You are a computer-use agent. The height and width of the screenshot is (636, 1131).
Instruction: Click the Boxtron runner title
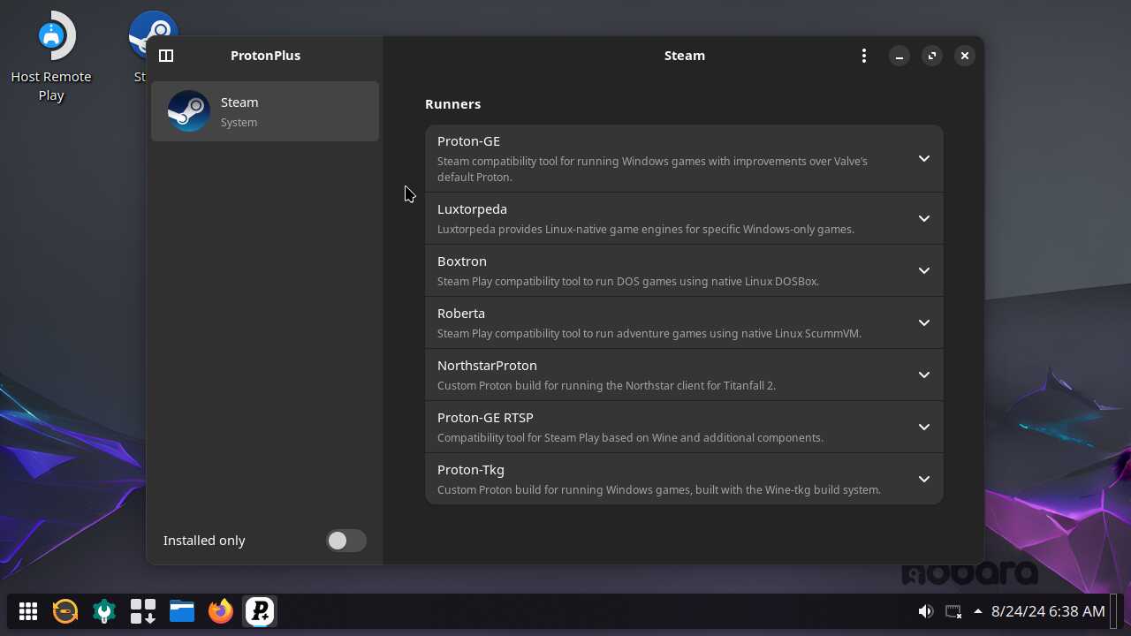pos(462,261)
